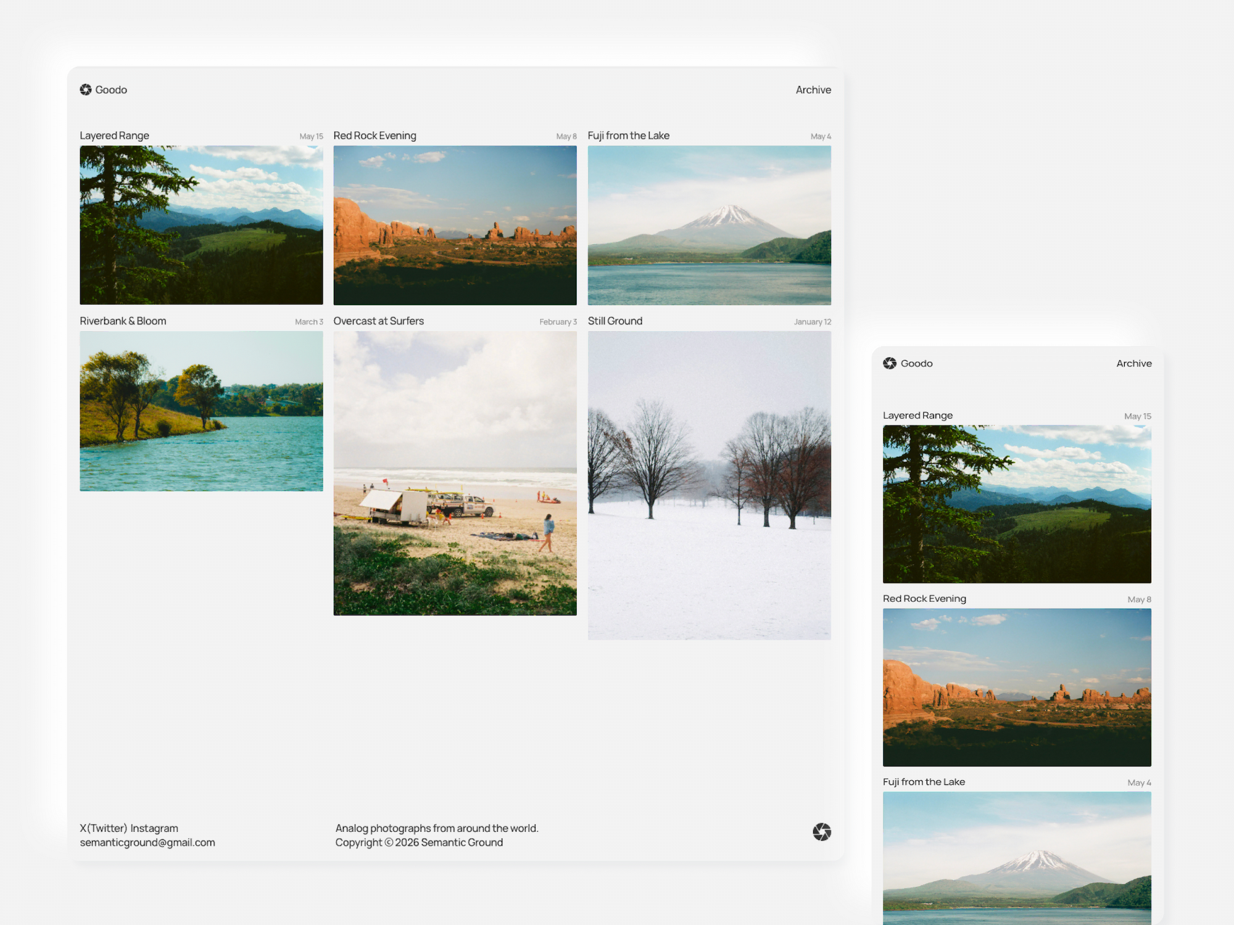Open Archive on the mobile layout
Viewport: 1234px width, 925px height.
1133,363
